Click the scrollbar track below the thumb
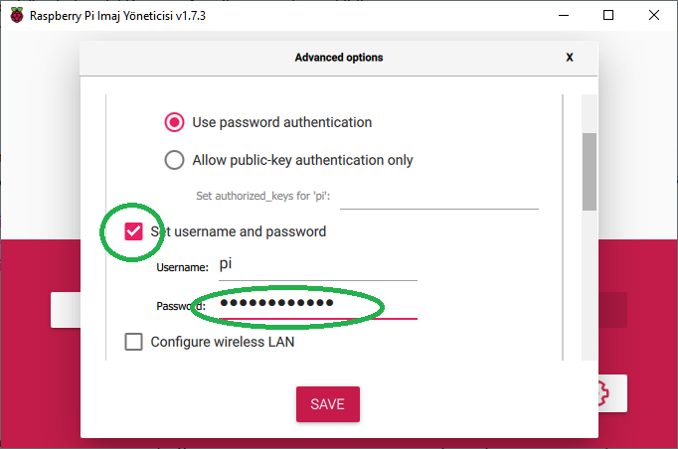 (x=589, y=288)
